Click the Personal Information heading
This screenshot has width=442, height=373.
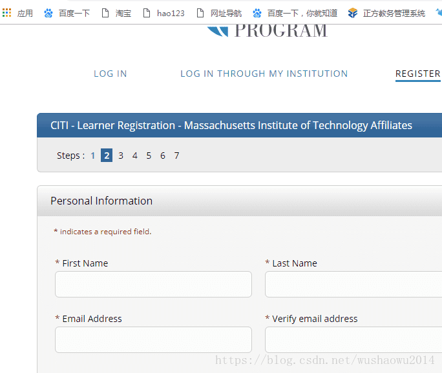coord(101,201)
